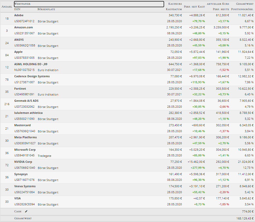Click NVIDIA total value 21.024,00 €
Viewport: 255px width, 222px height.
[x=246, y=162]
